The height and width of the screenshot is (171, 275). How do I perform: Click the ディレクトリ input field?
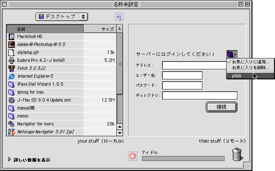point(200,95)
